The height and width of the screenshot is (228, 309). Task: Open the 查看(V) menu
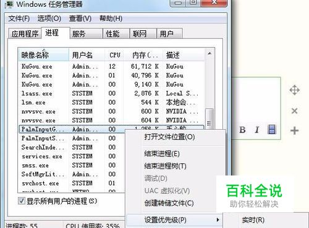click(80, 19)
